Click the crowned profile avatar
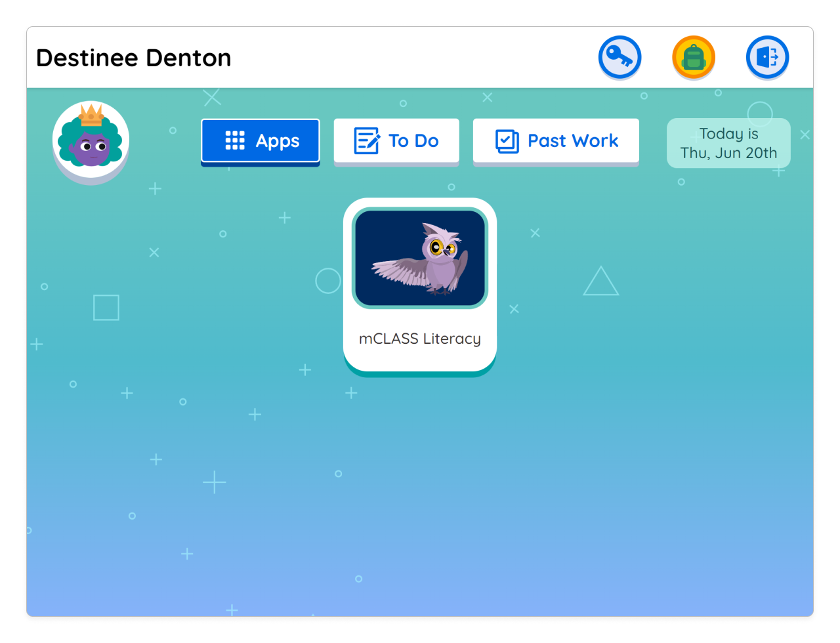 91,141
